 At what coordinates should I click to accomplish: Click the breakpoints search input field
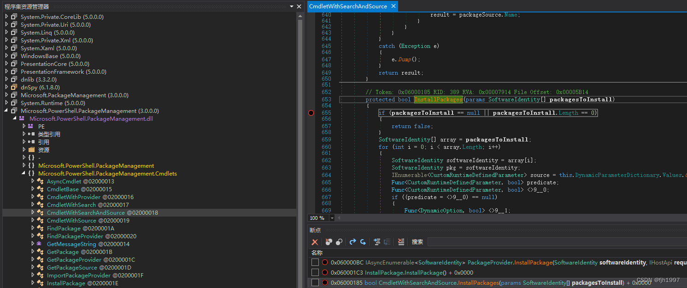coord(553,242)
